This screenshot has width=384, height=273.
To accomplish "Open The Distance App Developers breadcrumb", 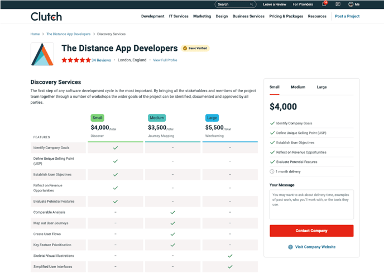I will [68, 34].
